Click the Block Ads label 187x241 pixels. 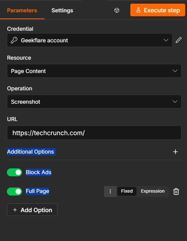pos(39,172)
